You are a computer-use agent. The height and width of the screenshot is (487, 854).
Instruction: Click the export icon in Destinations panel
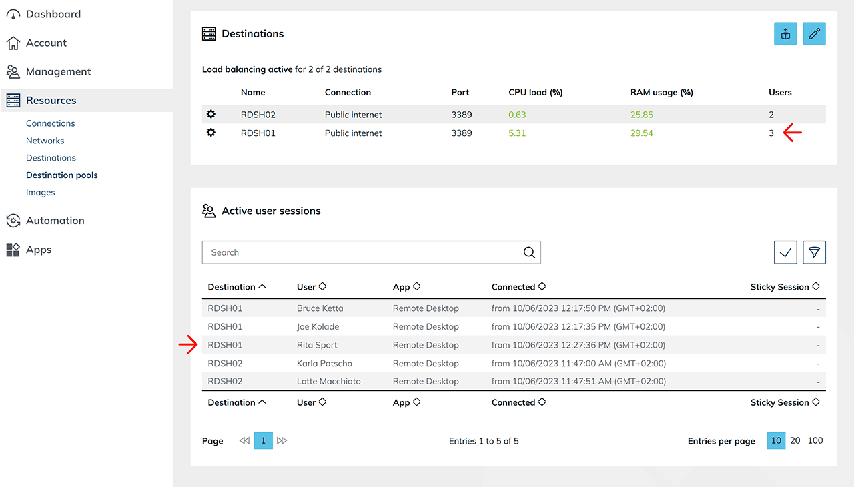pos(785,34)
